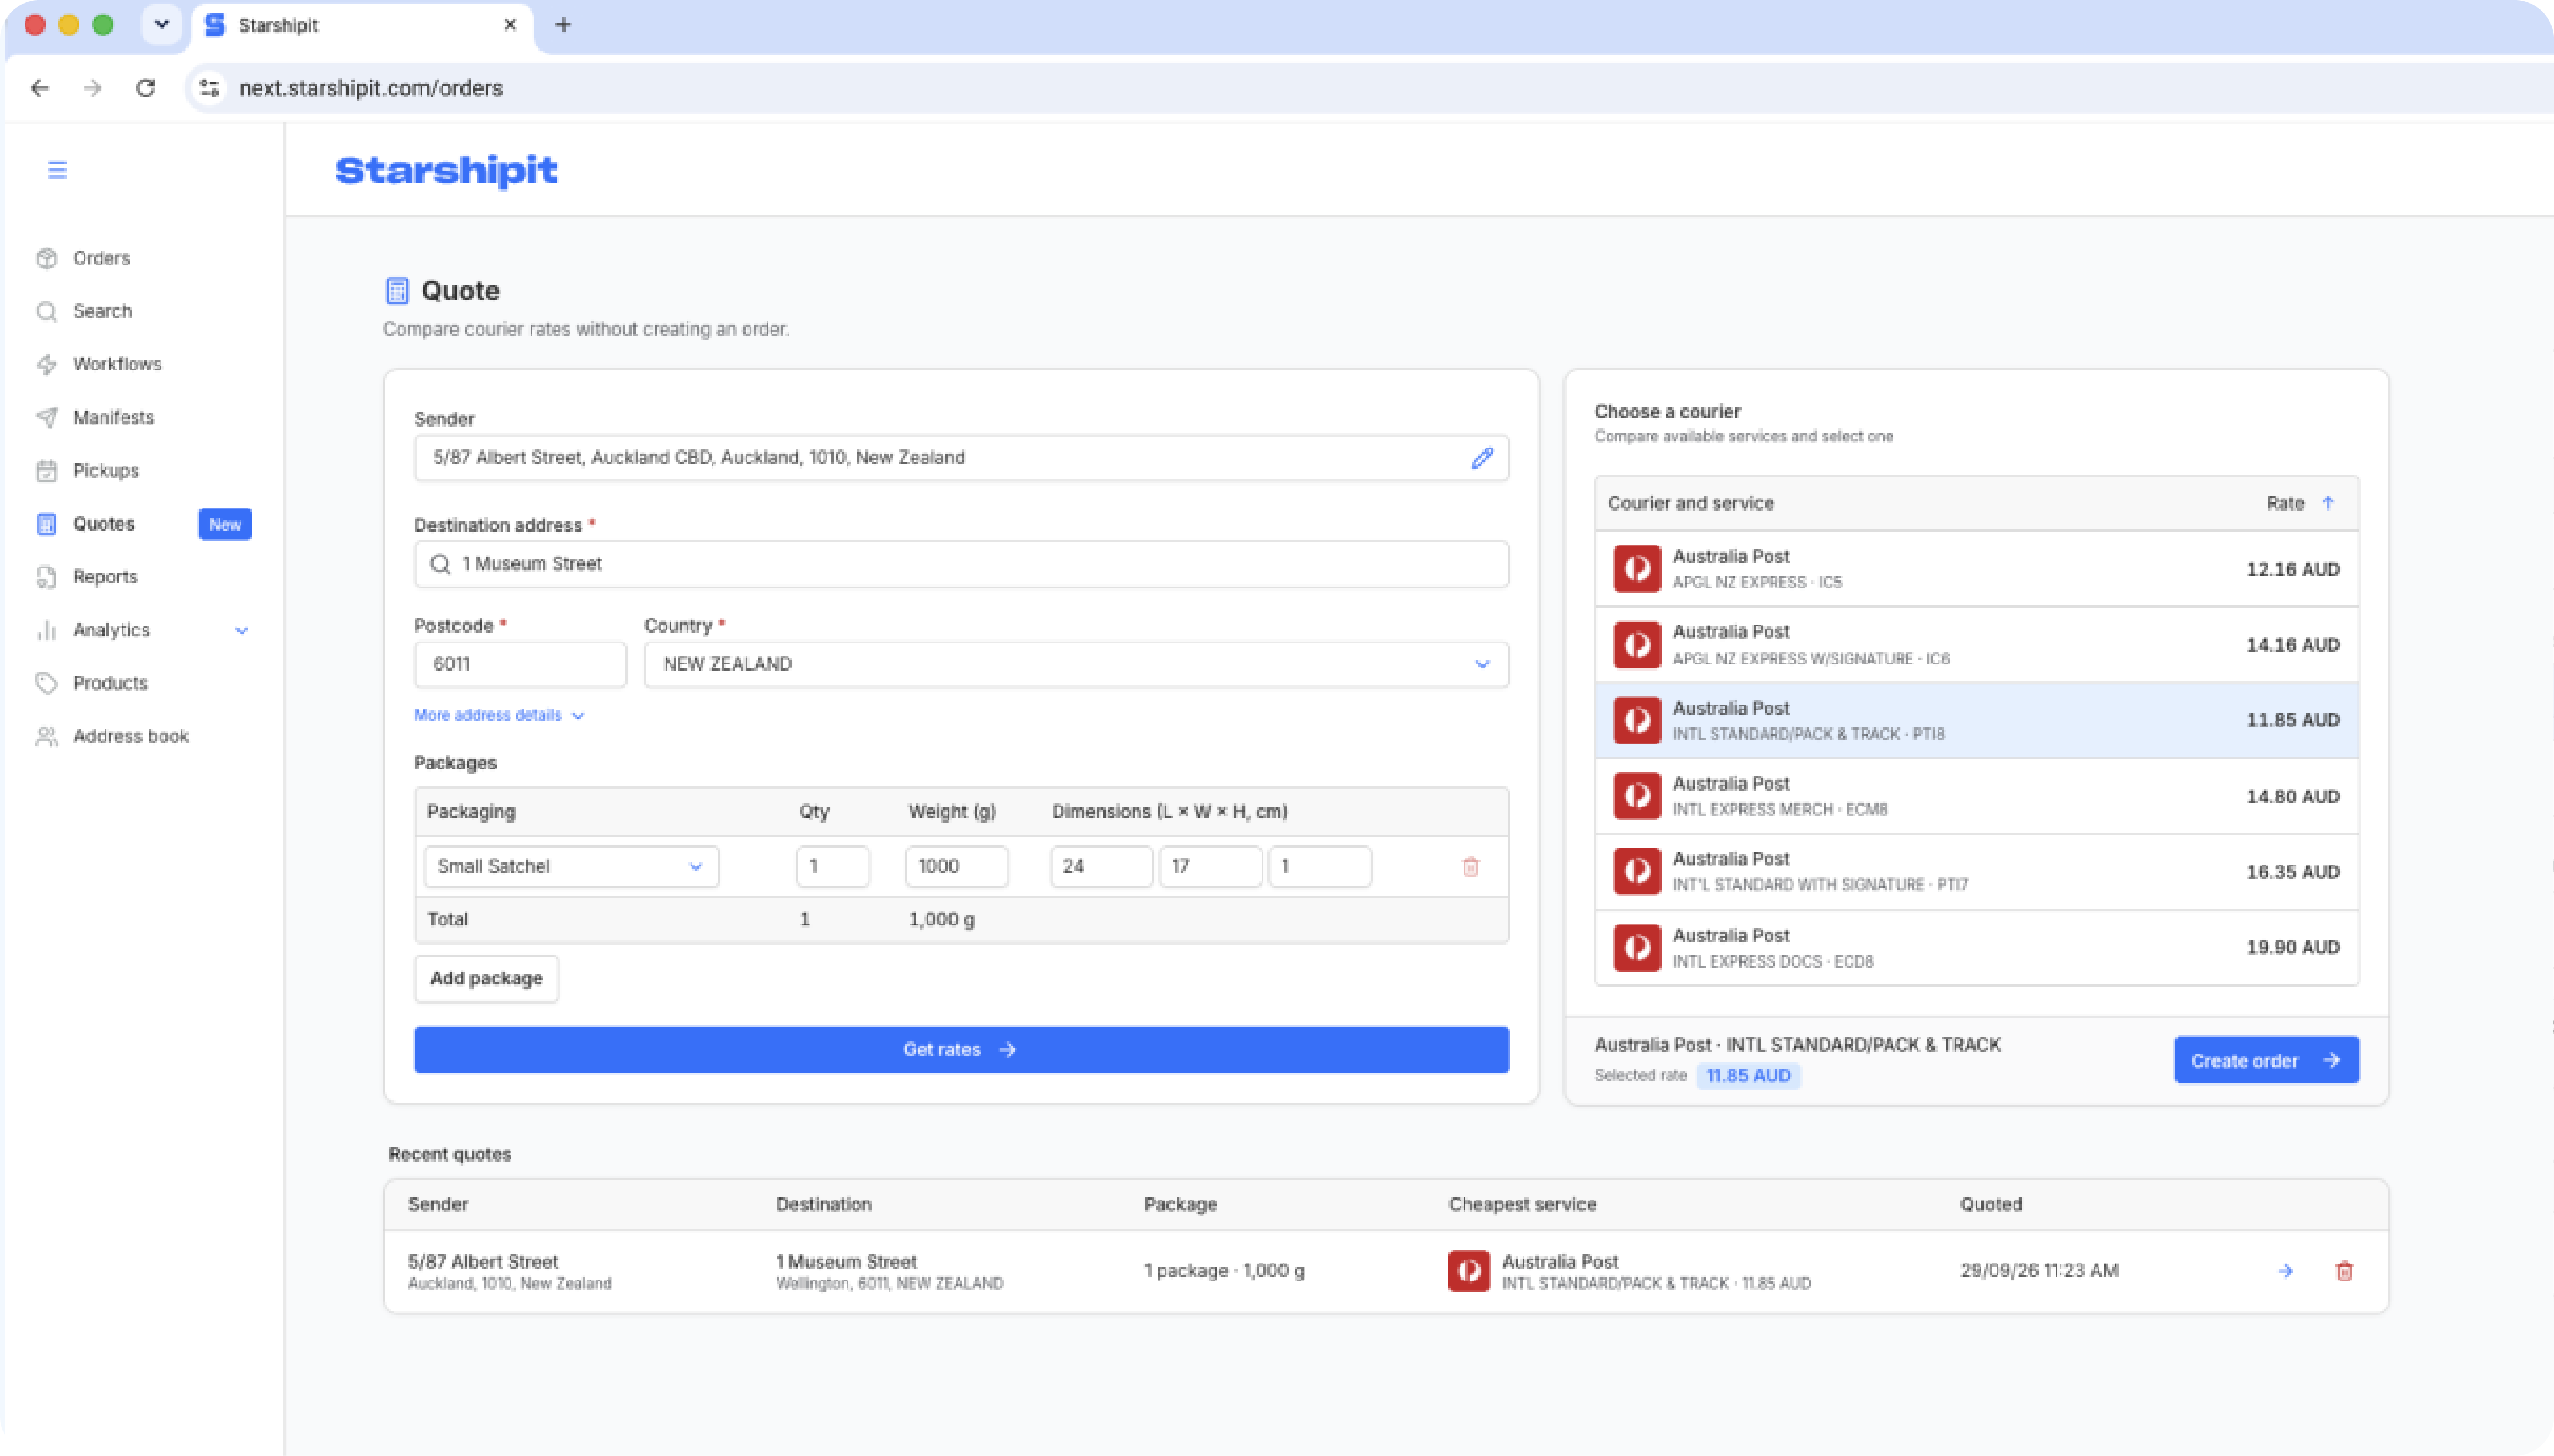Reload the browser page
The height and width of the screenshot is (1456, 2554).
(x=146, y=88)
